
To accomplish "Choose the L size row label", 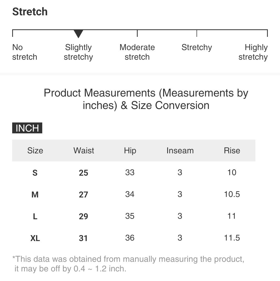I will (35, 216).
